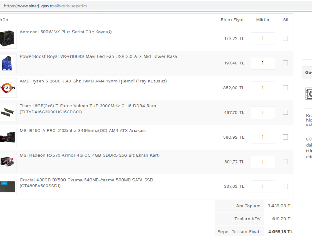Open MSI Radeon RX570 Armor product link
The image size is (312, 236).
(89, 155)
